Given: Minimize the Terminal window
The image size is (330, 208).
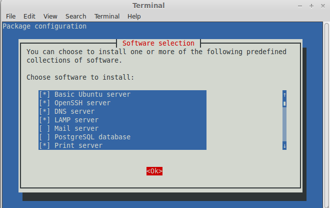Looking at the screenshot, I should 300,6.
